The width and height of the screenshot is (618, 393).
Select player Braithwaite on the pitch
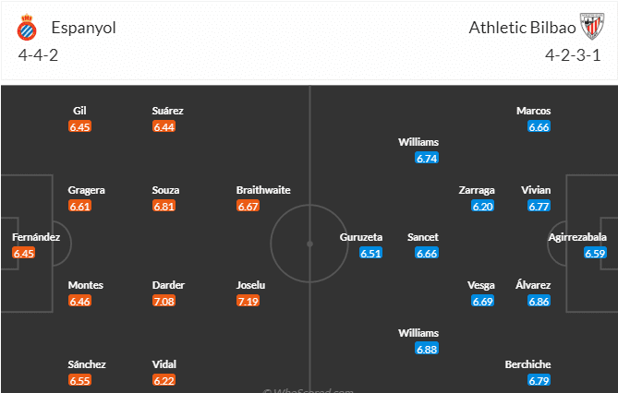tap(263, 190)
